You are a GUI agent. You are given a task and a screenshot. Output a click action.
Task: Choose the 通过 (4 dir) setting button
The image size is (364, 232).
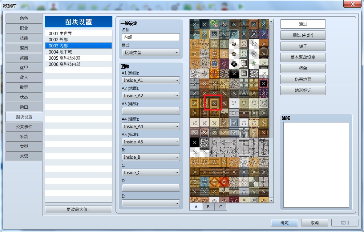(303, 35)
